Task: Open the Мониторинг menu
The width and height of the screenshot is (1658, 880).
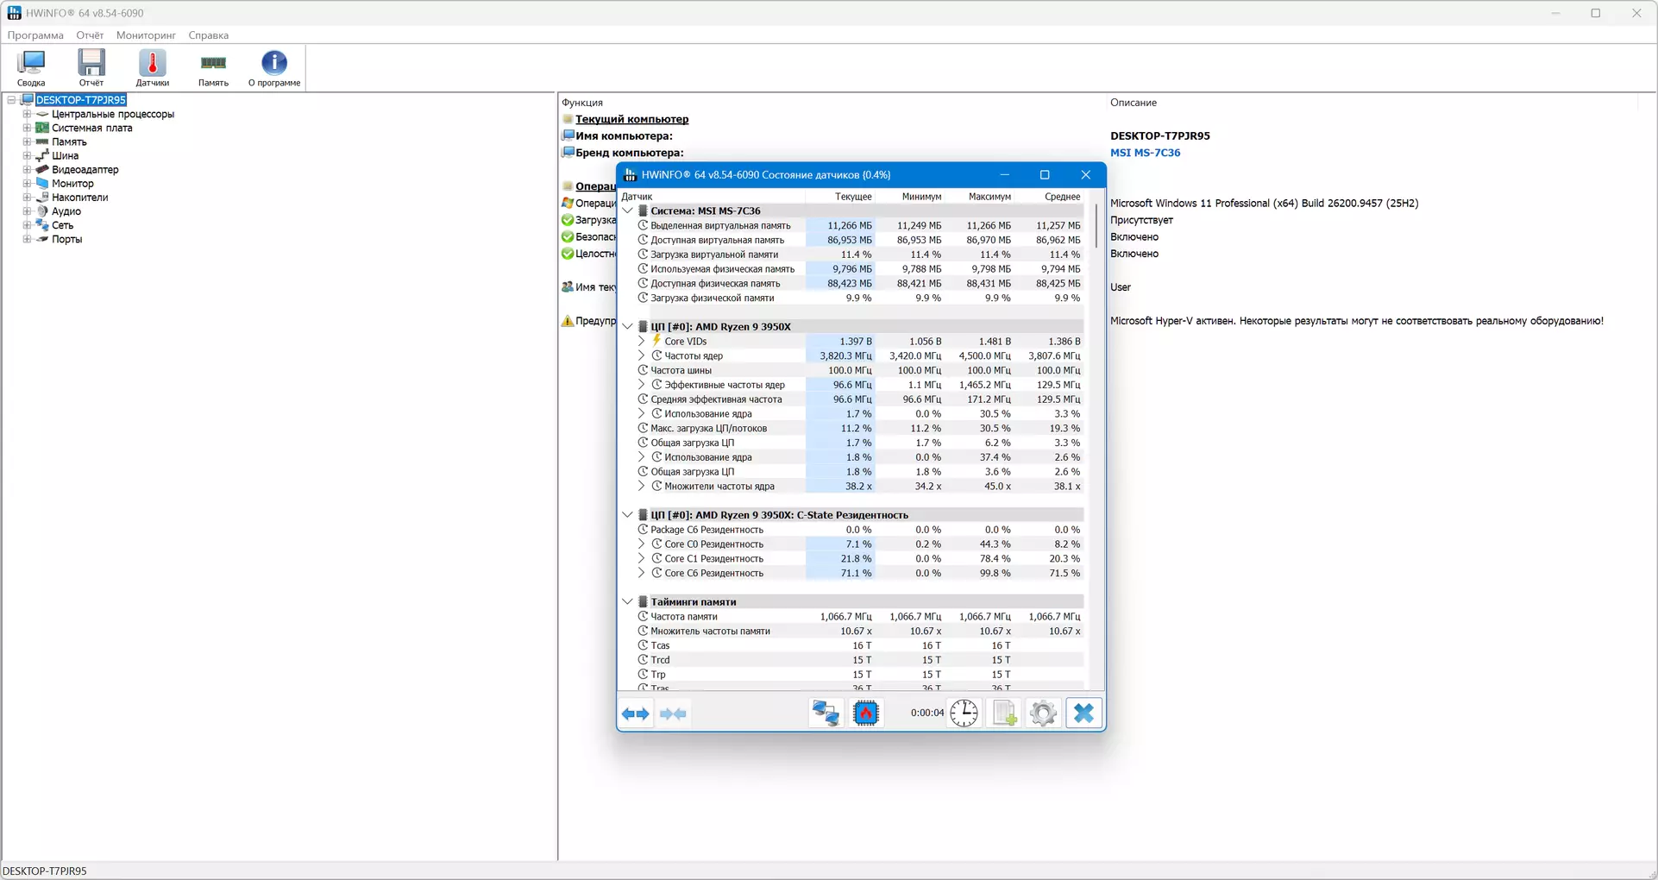Action: 146,35
